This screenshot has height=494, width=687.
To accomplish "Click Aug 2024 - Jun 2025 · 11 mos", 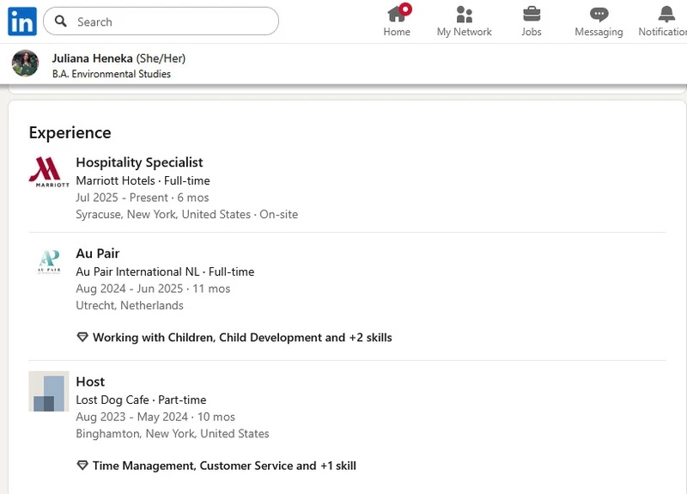I will point(153,289).
